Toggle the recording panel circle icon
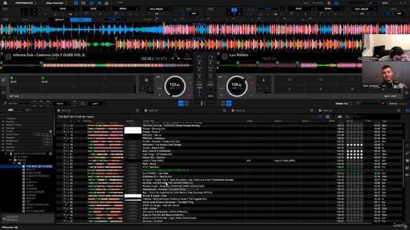The width and height of the screenshot is (410, 230). (x=99, y=3)
